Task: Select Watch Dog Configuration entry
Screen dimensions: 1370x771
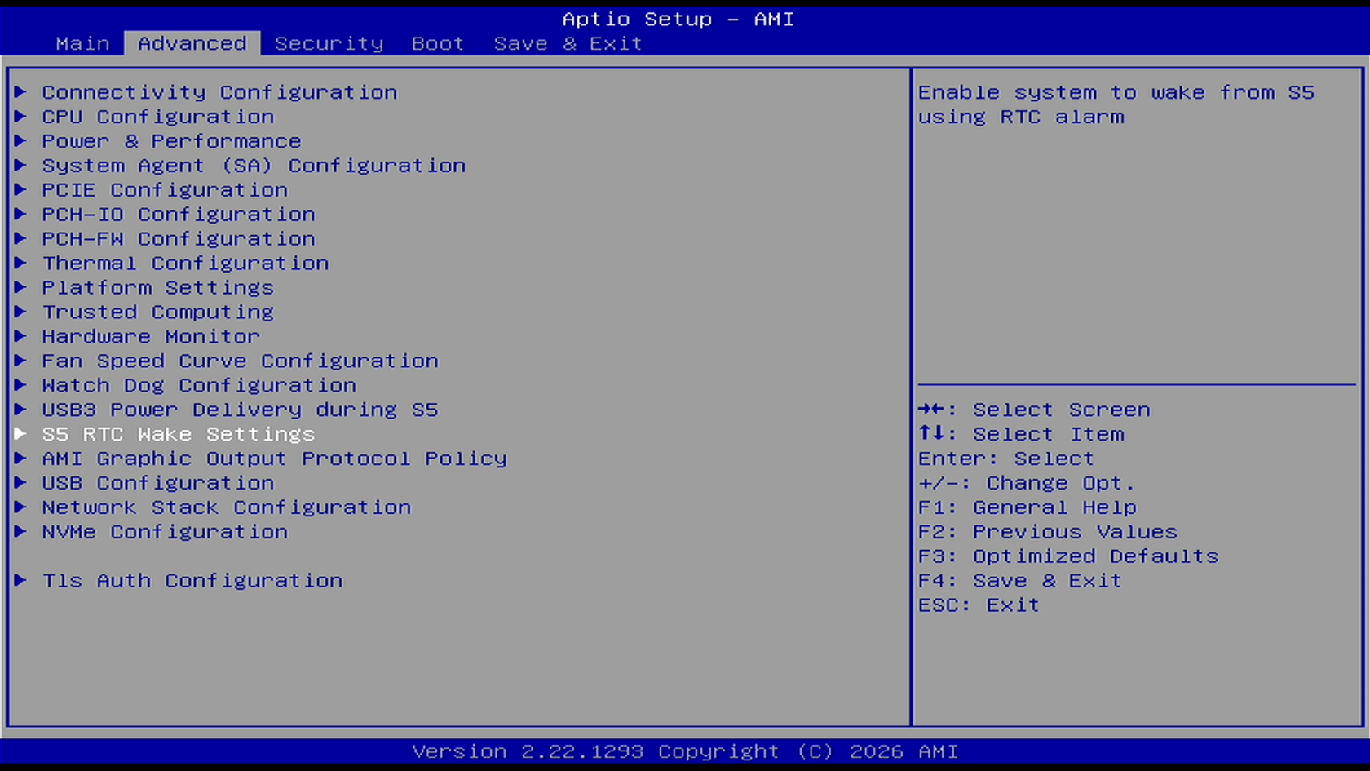Action: click(x=199, y=385)
